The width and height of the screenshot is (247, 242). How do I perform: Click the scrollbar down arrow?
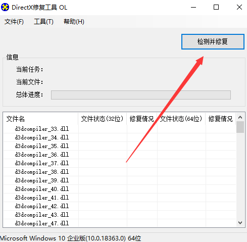[x=240, y=223]
